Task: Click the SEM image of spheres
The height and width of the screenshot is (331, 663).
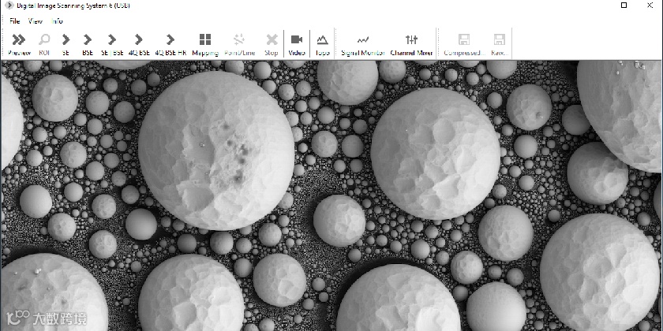Action: click(x=331, y=195)
